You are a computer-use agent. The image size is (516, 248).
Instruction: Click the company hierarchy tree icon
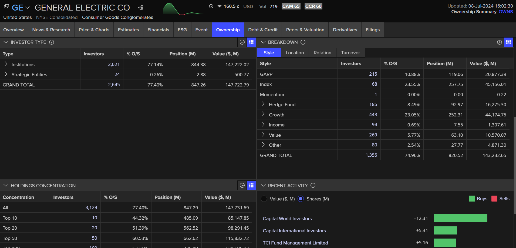(x=140, y=8)
